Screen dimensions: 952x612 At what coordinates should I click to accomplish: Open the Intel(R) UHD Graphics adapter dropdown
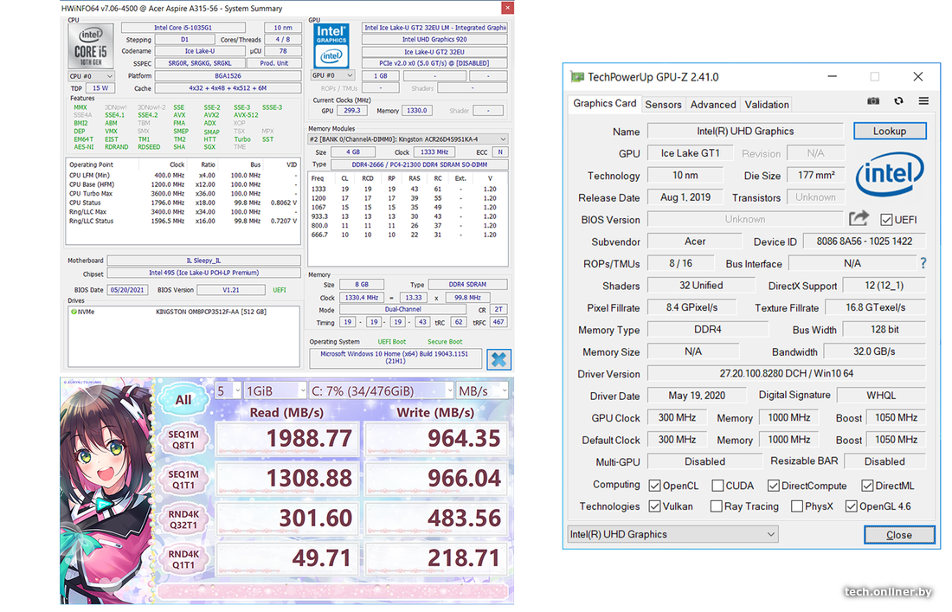coord(673,534)
